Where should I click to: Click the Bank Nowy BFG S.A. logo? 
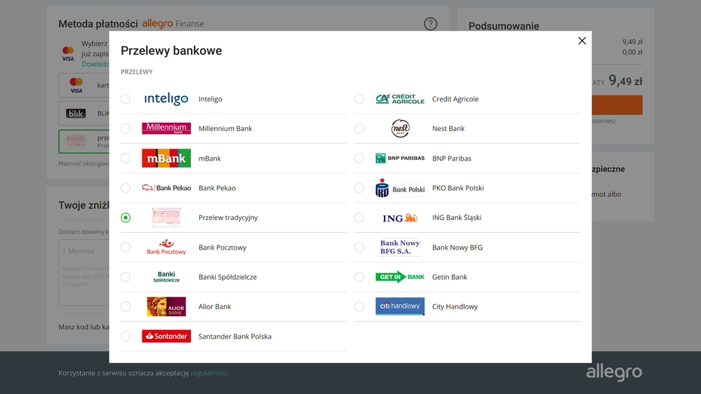coord(400,247)
